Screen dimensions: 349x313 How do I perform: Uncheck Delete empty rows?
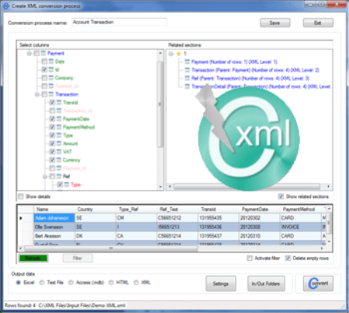point(288,258)
